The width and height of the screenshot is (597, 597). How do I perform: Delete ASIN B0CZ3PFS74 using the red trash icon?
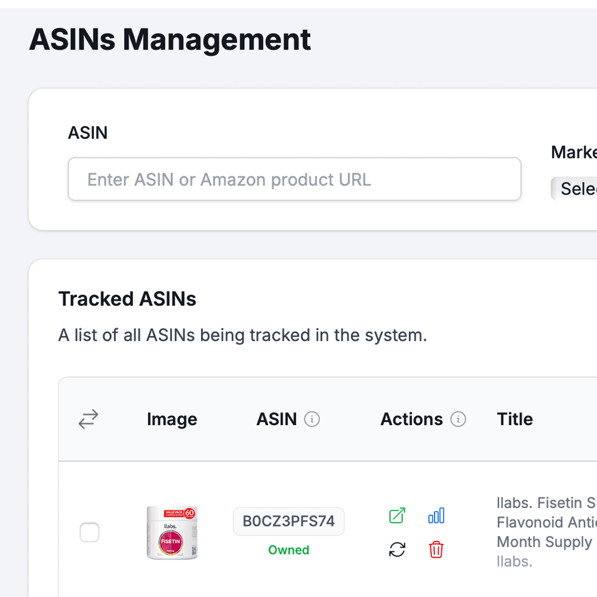pyautogui.click(x=436, y=549)
